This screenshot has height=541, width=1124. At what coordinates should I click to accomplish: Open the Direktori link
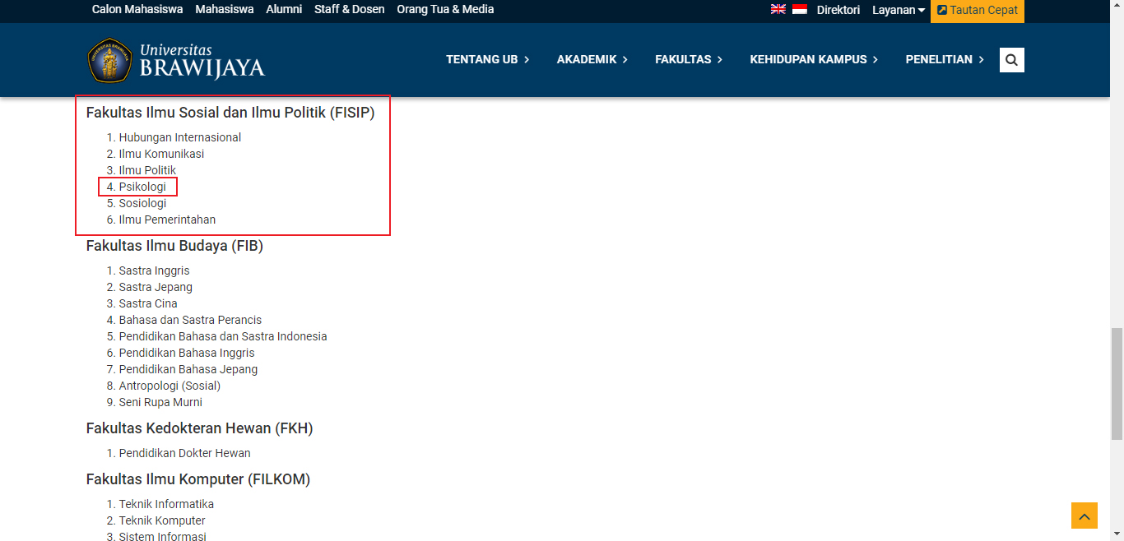click(x=838, y=10)
